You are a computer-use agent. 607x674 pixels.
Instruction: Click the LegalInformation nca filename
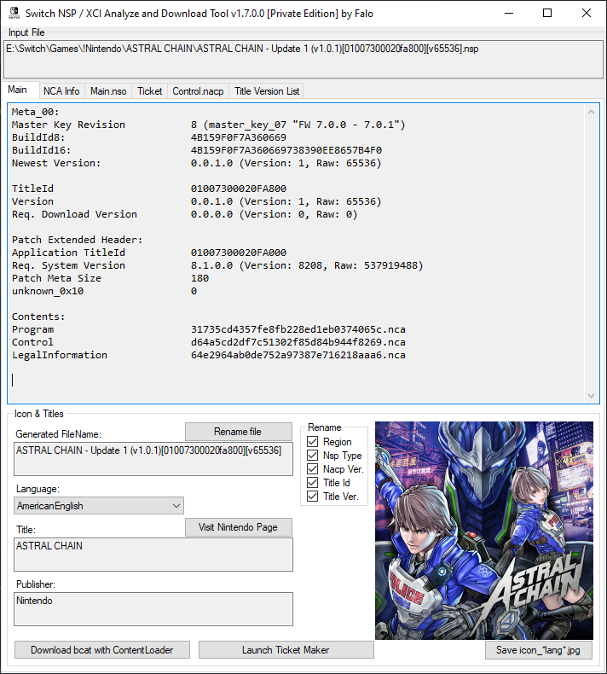pos(298,355)
